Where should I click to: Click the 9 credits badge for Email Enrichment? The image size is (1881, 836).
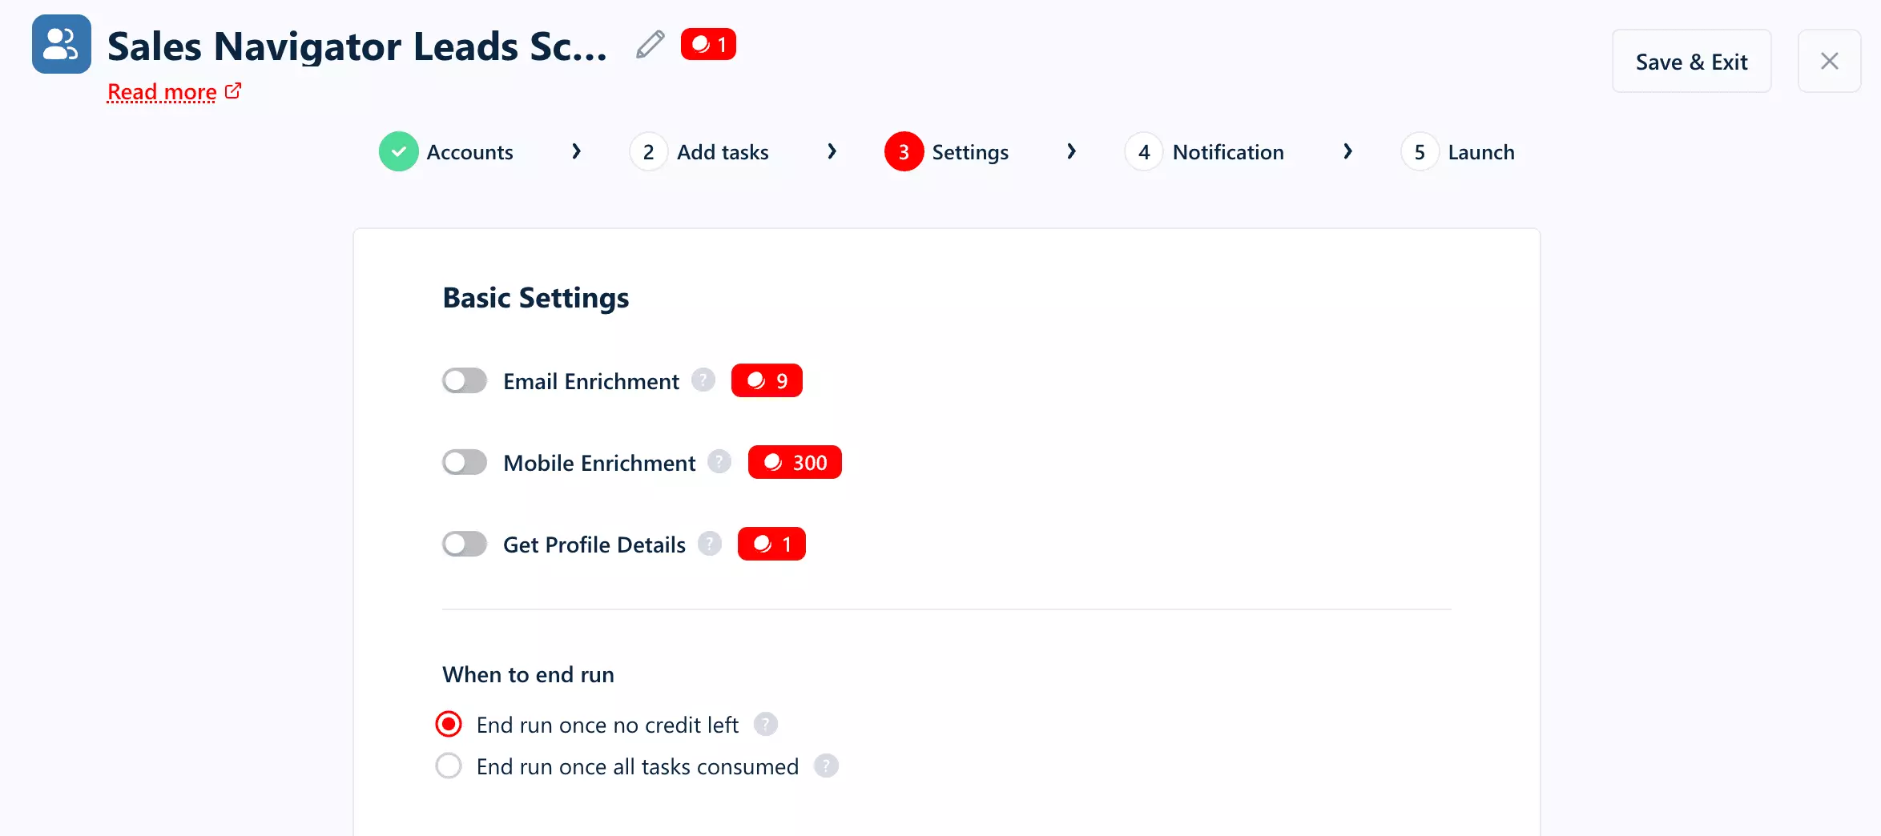click(x=767, y=380)
